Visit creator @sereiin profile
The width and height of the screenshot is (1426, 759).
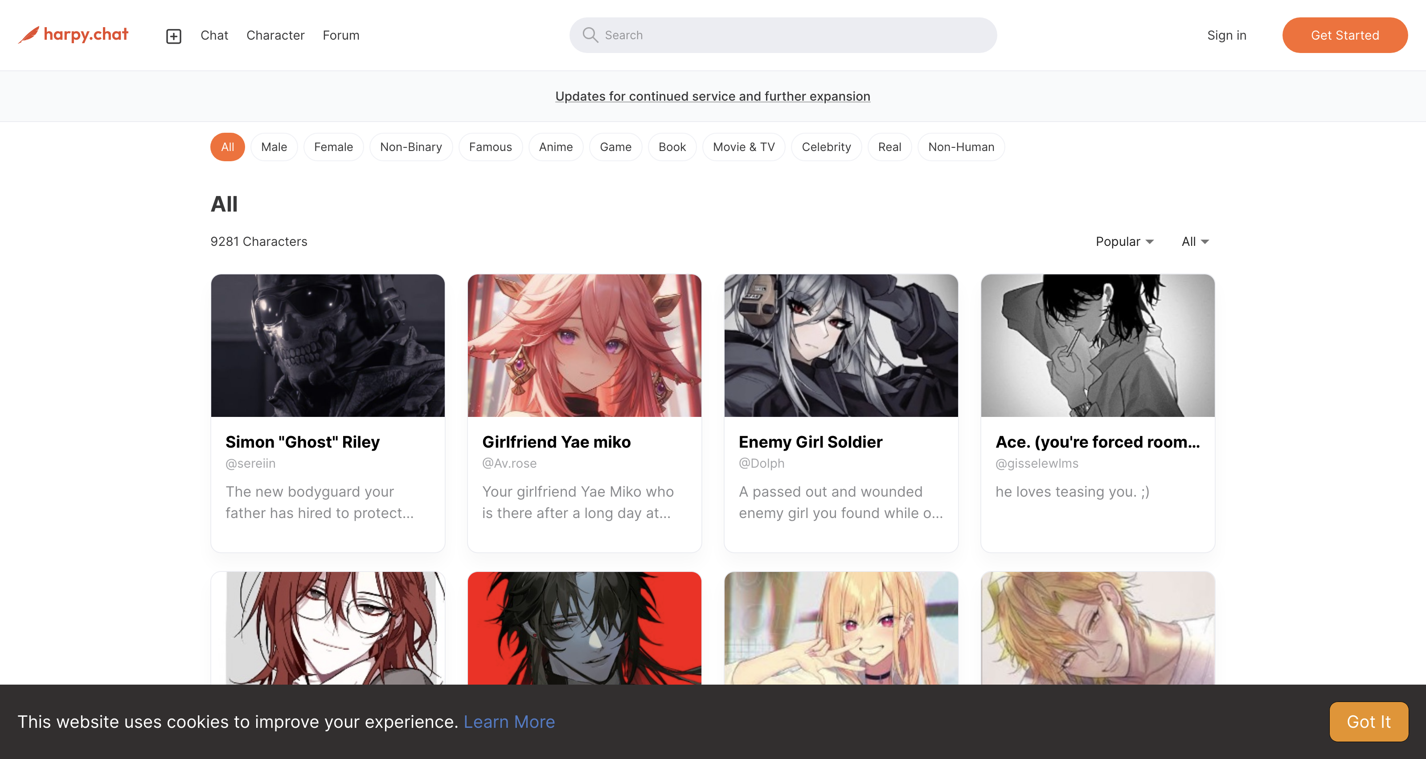tap(250, 464)
